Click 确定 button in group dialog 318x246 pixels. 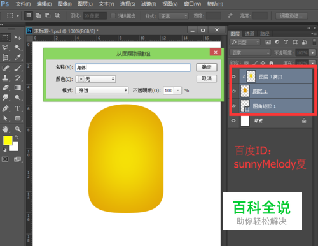[207, 68]
